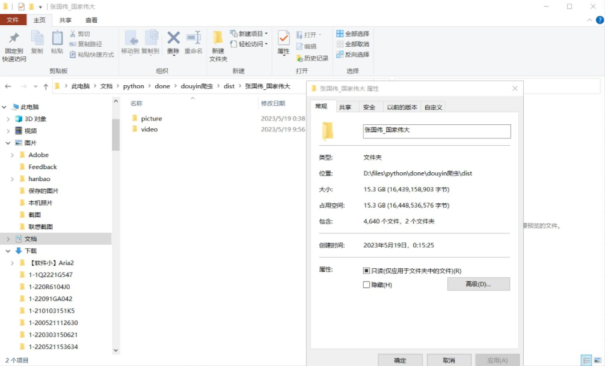切换到属性对话框的安全选项卡
605x366 pixels.
(x=369, y=107)
